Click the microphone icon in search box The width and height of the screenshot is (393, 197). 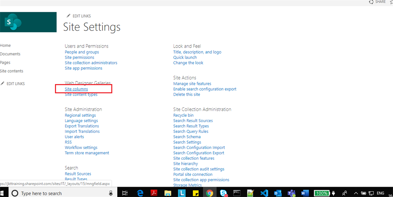coord(111,193)
